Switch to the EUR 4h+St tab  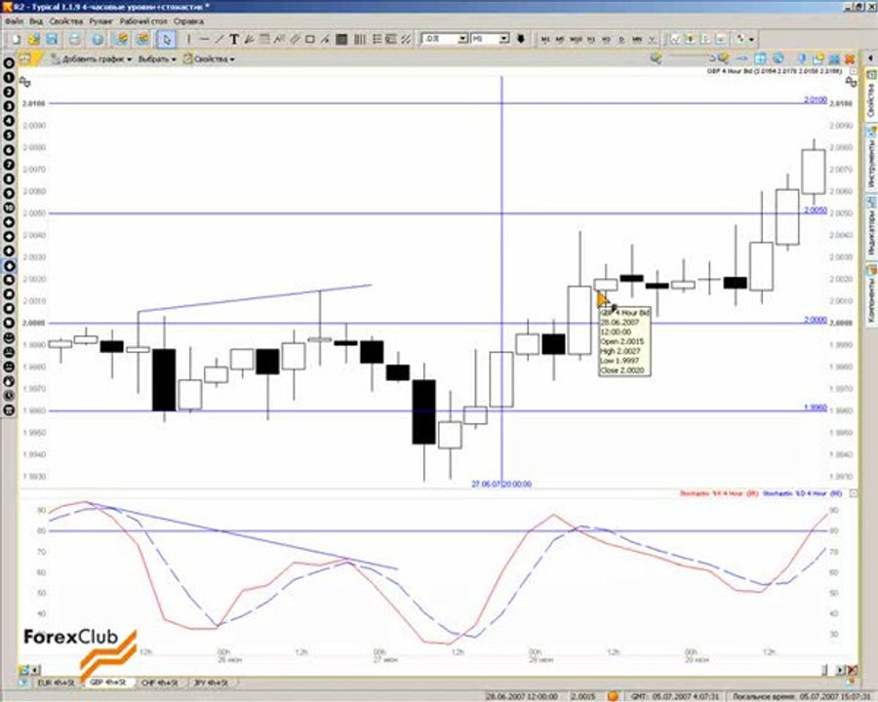56,682
